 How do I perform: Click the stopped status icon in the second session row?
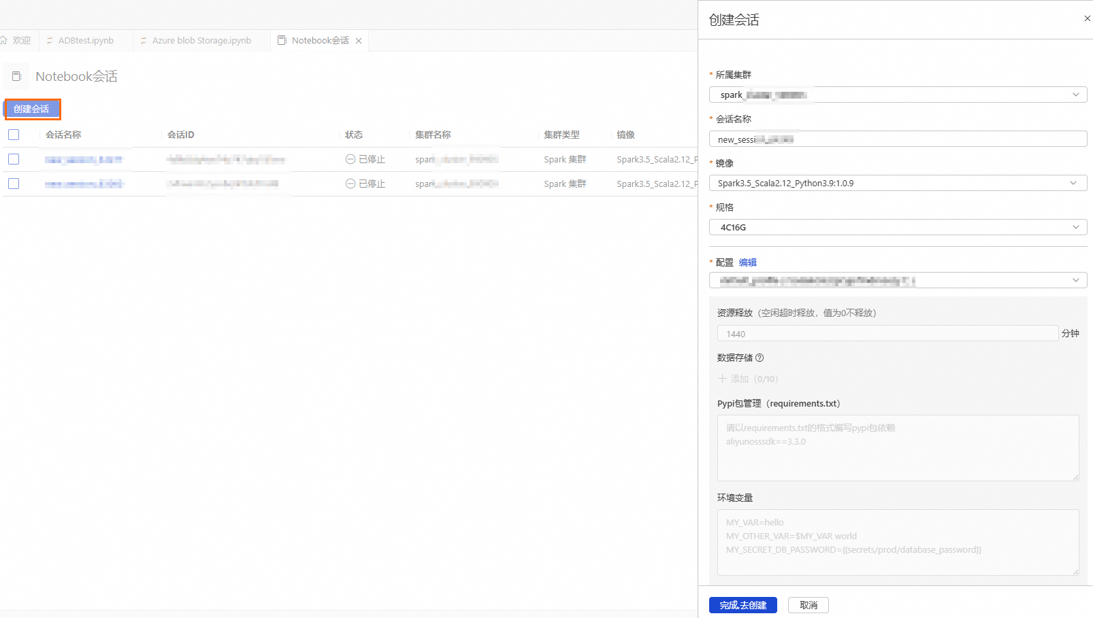(x=350, y=184)
